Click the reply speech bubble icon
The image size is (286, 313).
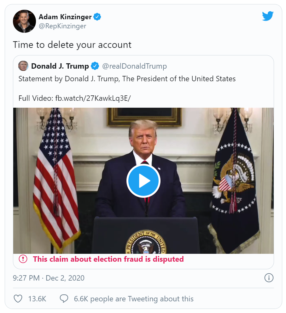point(64,299)
